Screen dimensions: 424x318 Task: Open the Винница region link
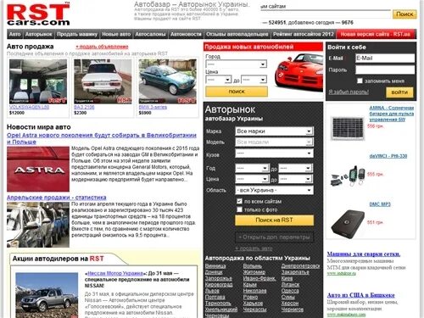pyautogui.click(x=215, y=266)
